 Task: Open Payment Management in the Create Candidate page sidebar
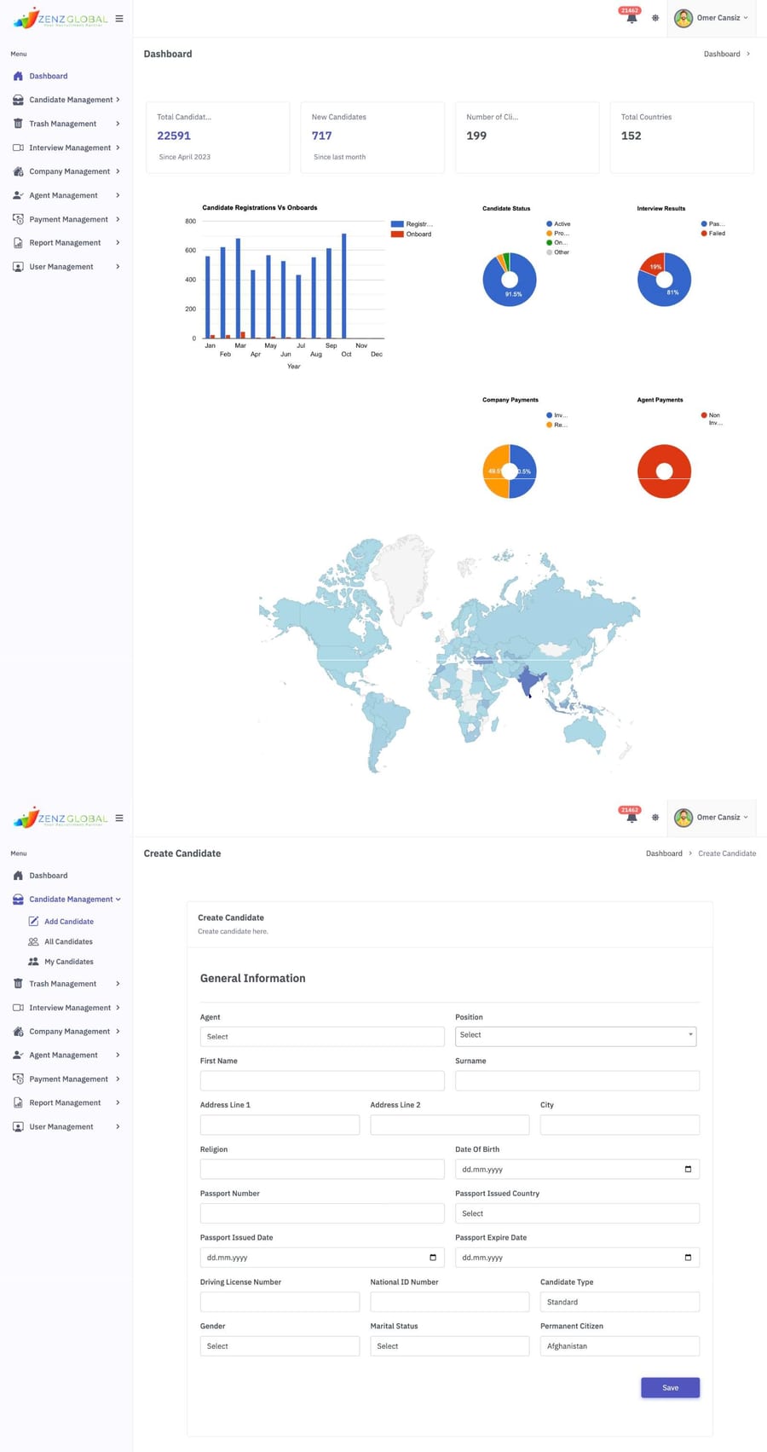point(66,1079)
